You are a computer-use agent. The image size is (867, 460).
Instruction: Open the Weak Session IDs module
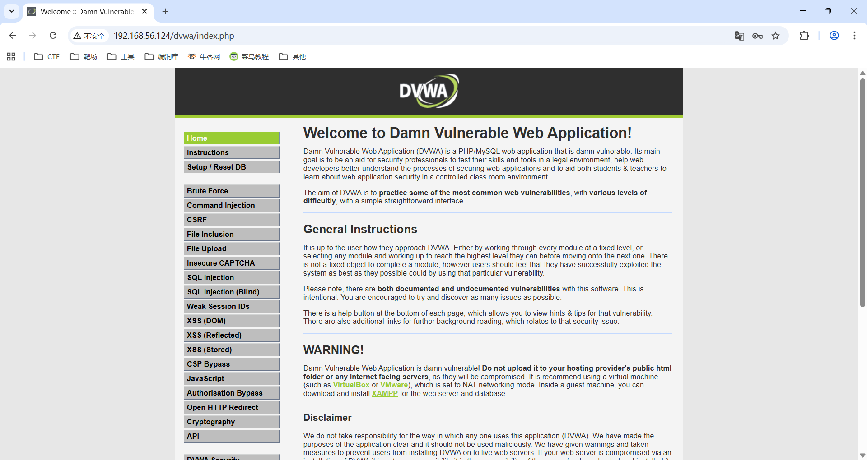point(232,306)
